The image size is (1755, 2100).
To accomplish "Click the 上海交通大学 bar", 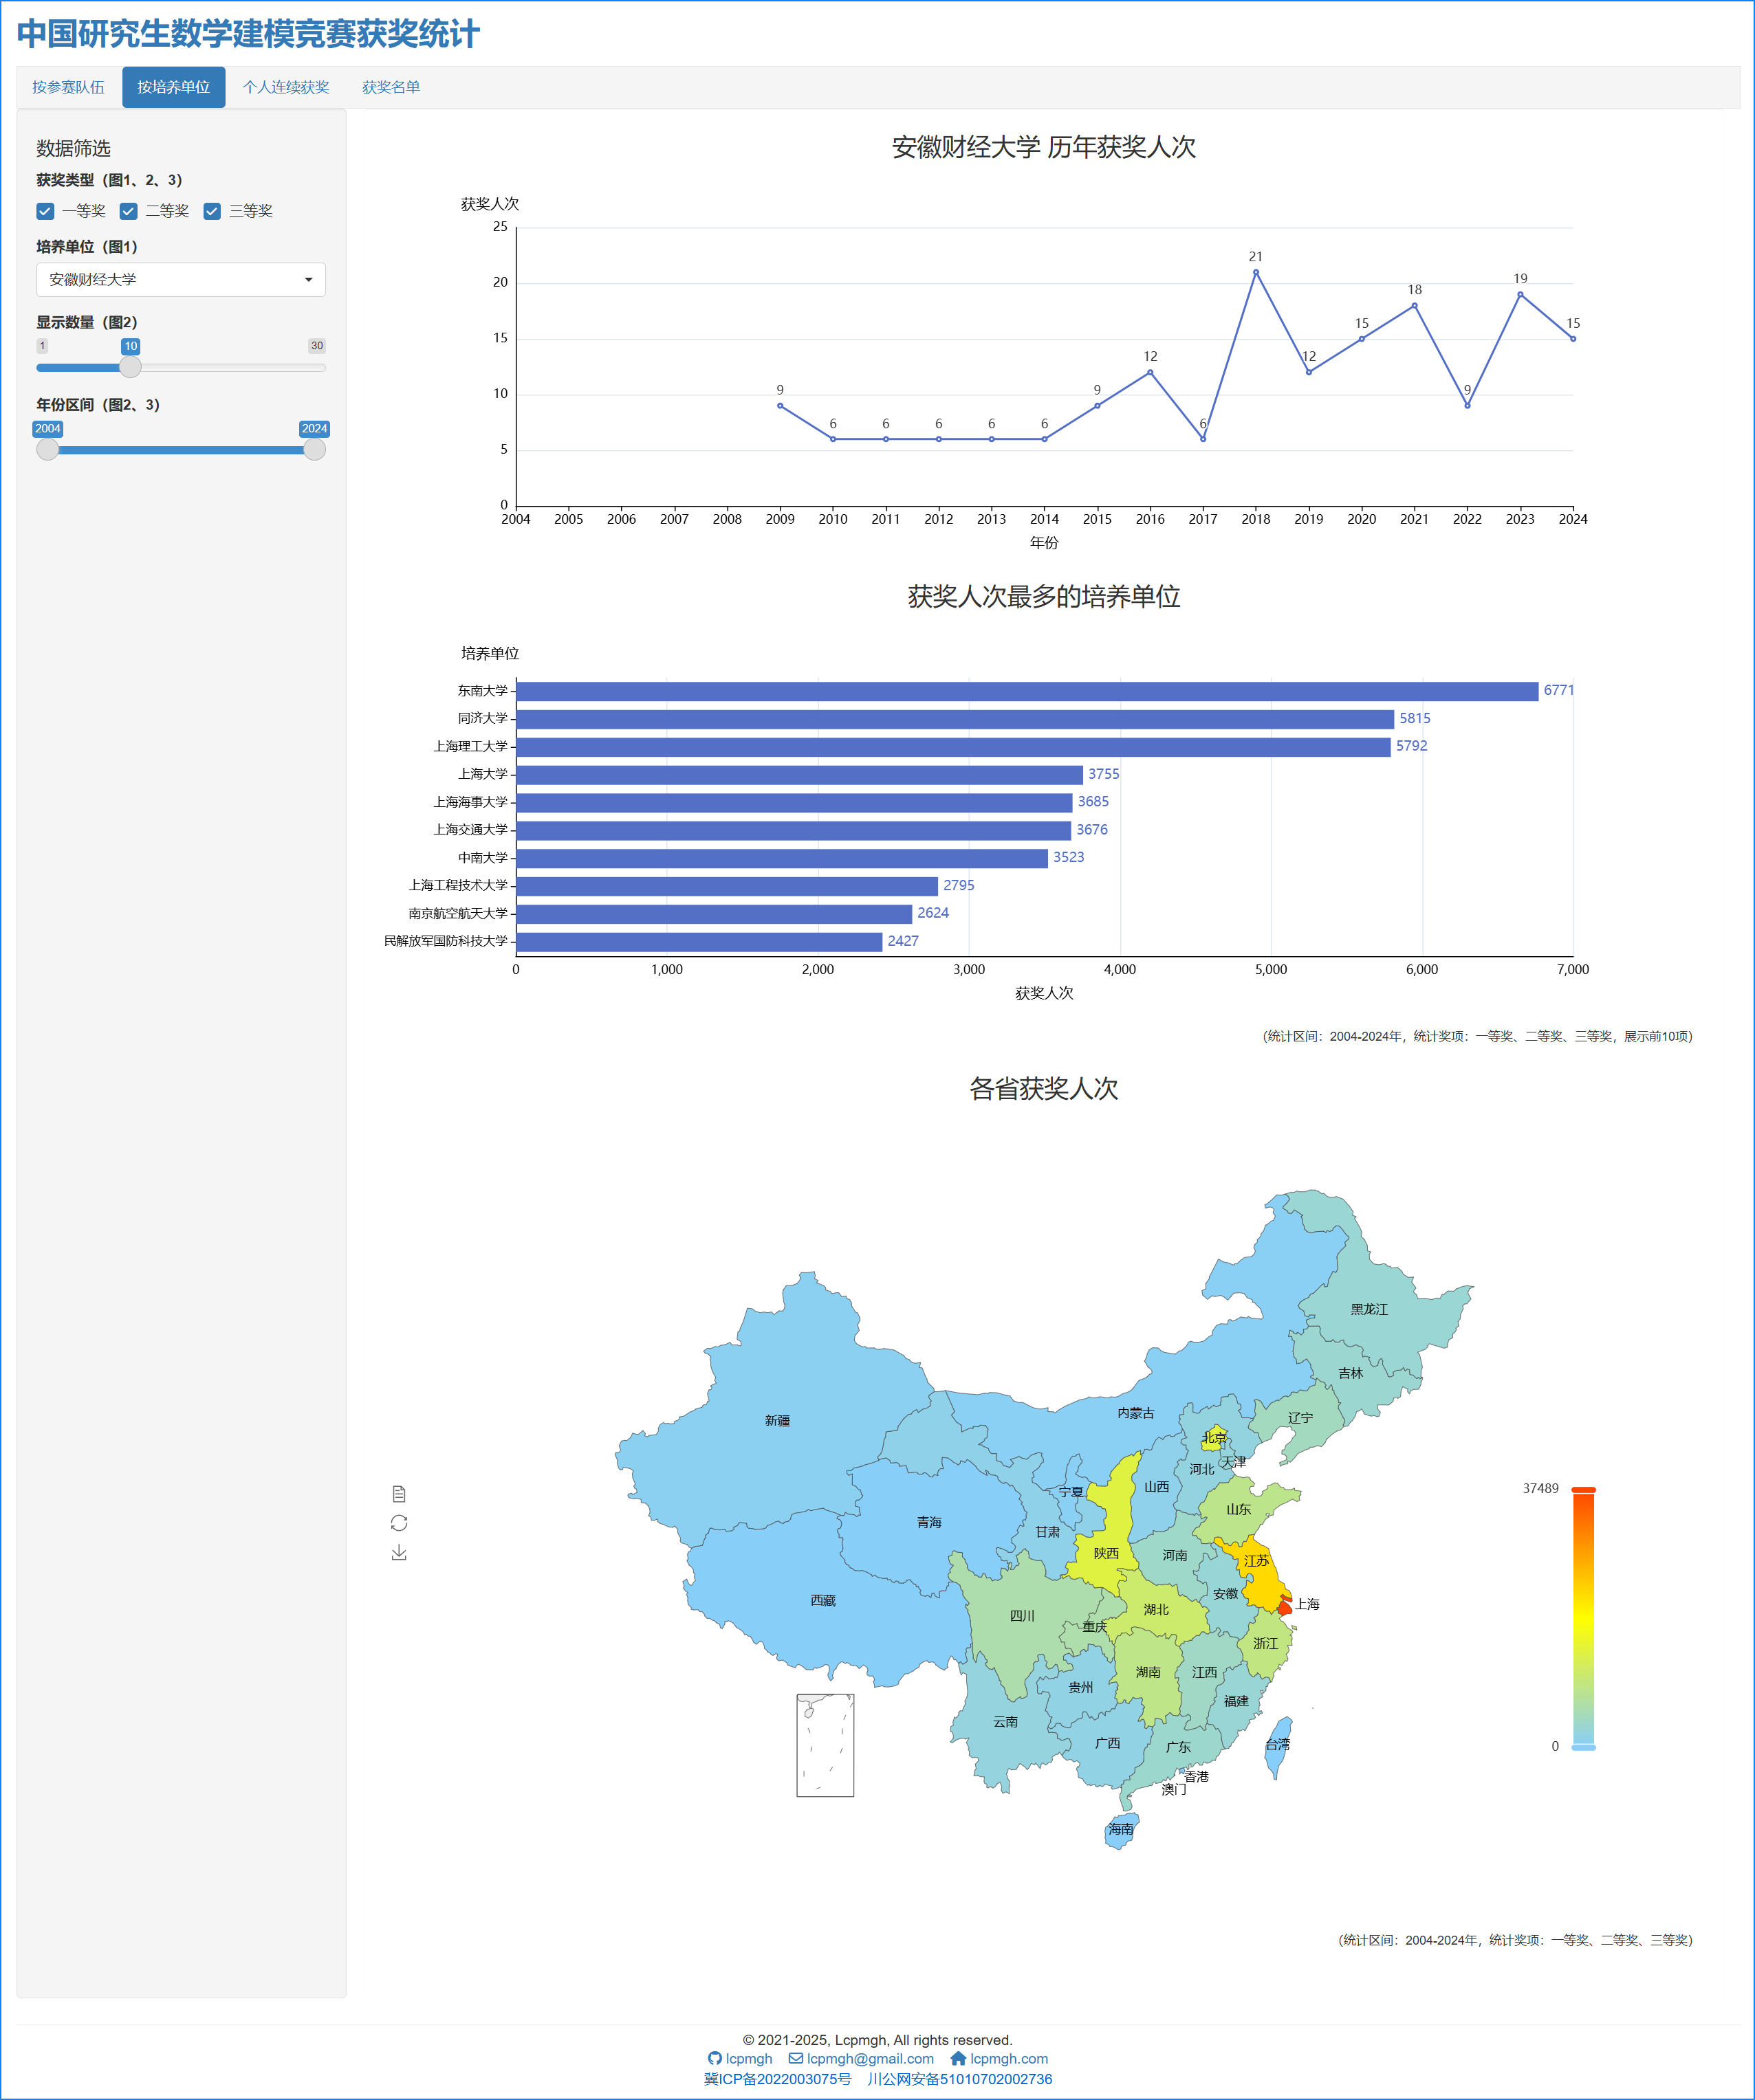I will [794, 831].
